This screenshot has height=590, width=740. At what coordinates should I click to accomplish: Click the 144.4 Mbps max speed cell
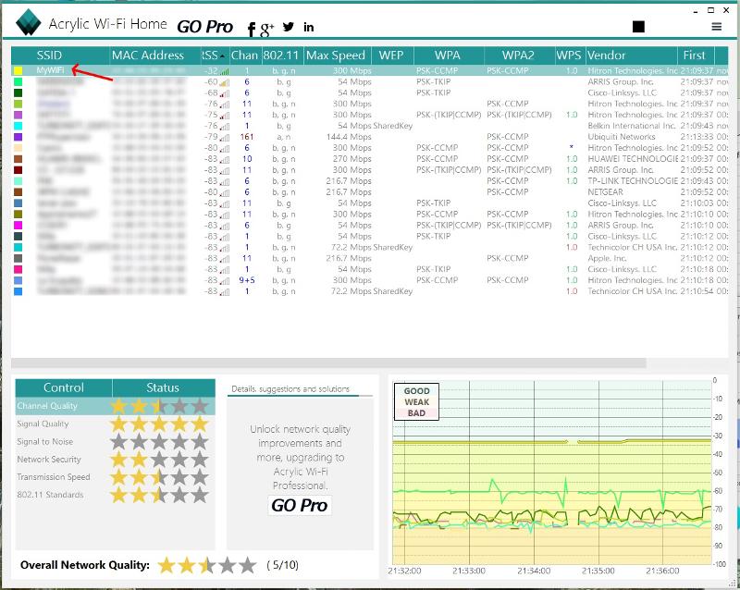click(x=349, y=137)
